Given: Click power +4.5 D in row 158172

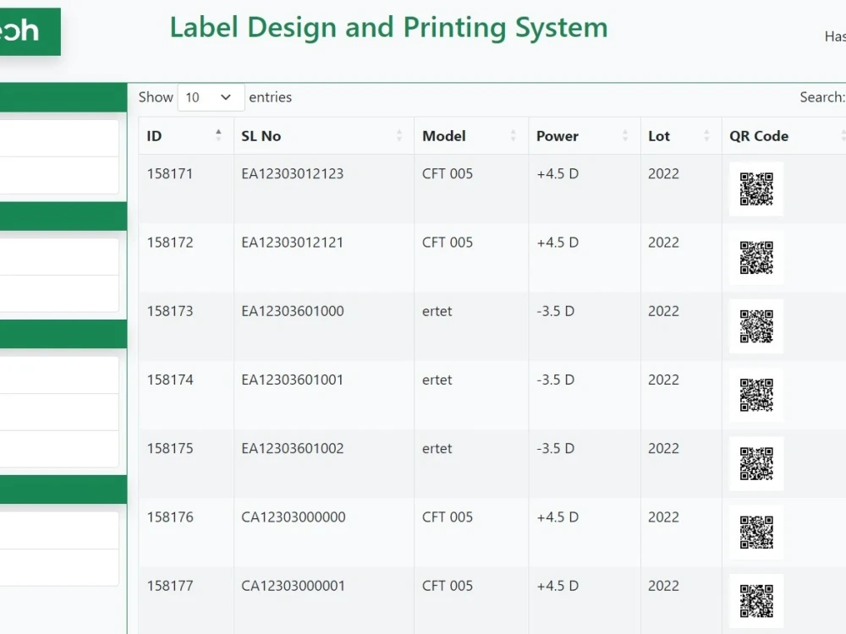Looking at the screenshot, I should click(x=558, y=242).
